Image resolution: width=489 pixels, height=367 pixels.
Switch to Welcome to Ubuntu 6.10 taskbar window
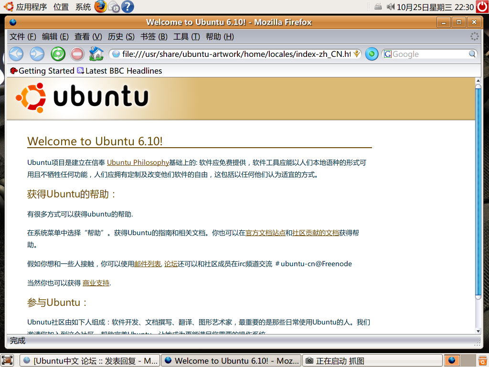click(x=231, y=360)
